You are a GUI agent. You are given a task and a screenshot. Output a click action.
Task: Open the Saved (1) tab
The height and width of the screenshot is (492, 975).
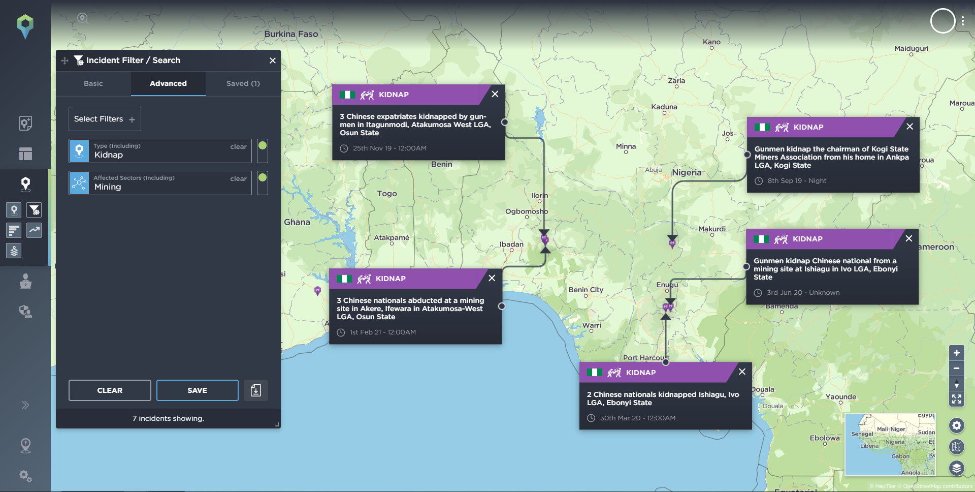click(x=243, y=83)
